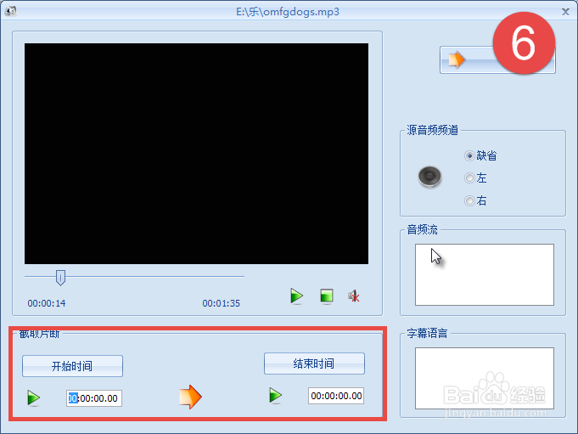Select the 缺省 audio channel option
The image size is (578, 434).
coord(480,155)
